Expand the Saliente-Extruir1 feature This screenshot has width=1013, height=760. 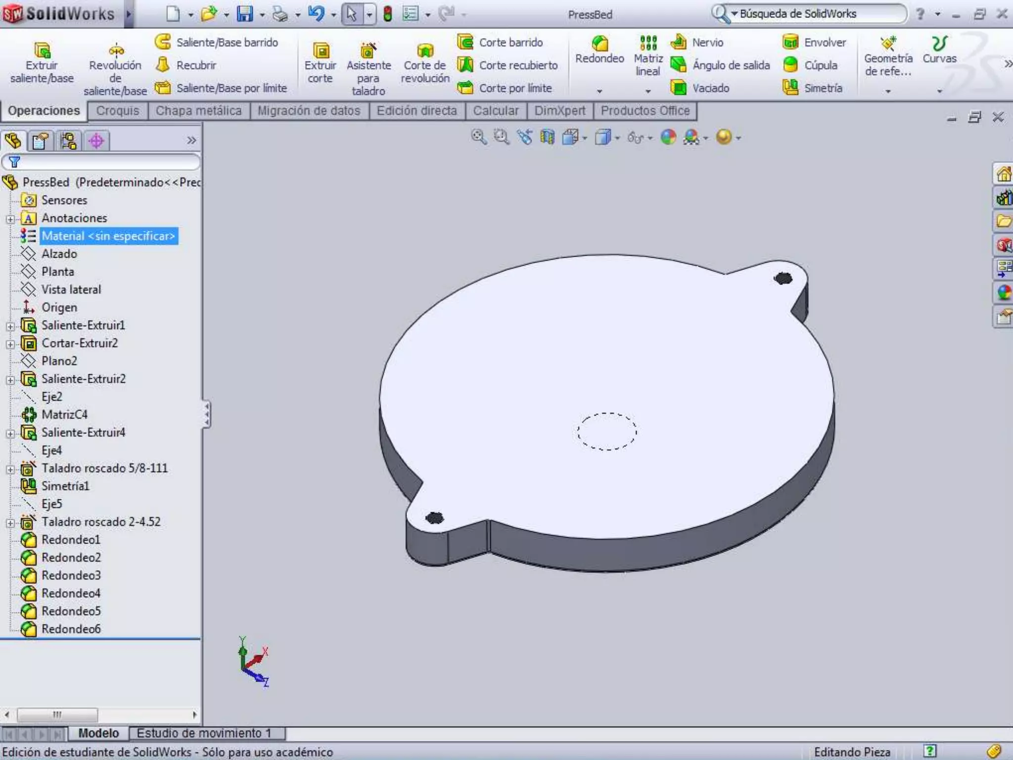10,327
